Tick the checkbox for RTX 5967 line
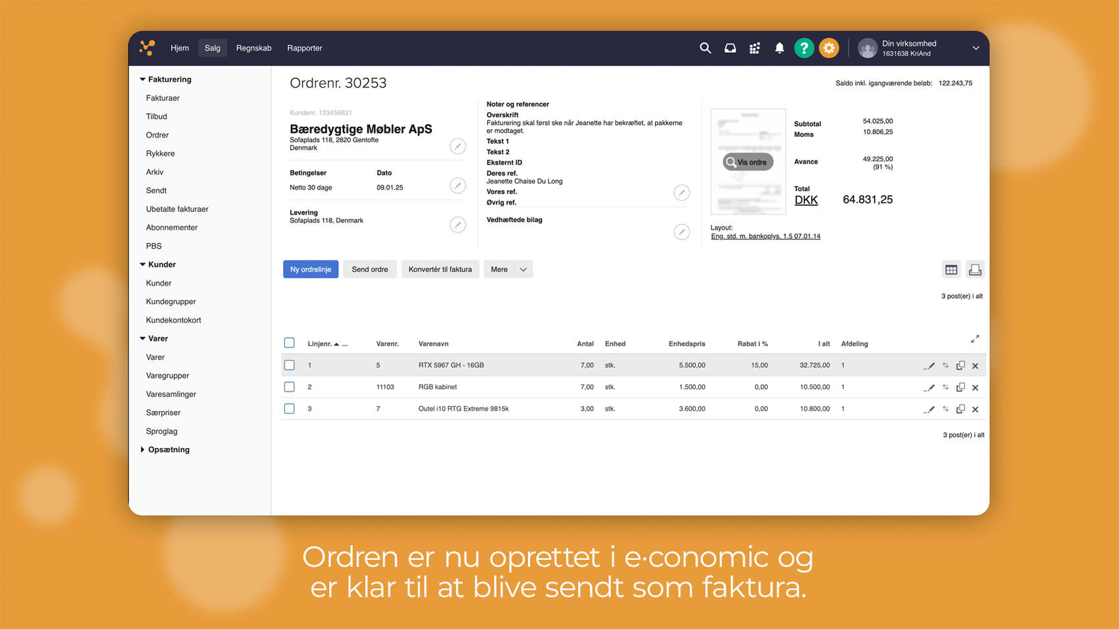This screenshot has width=1119, height=629. pos(290,365)
